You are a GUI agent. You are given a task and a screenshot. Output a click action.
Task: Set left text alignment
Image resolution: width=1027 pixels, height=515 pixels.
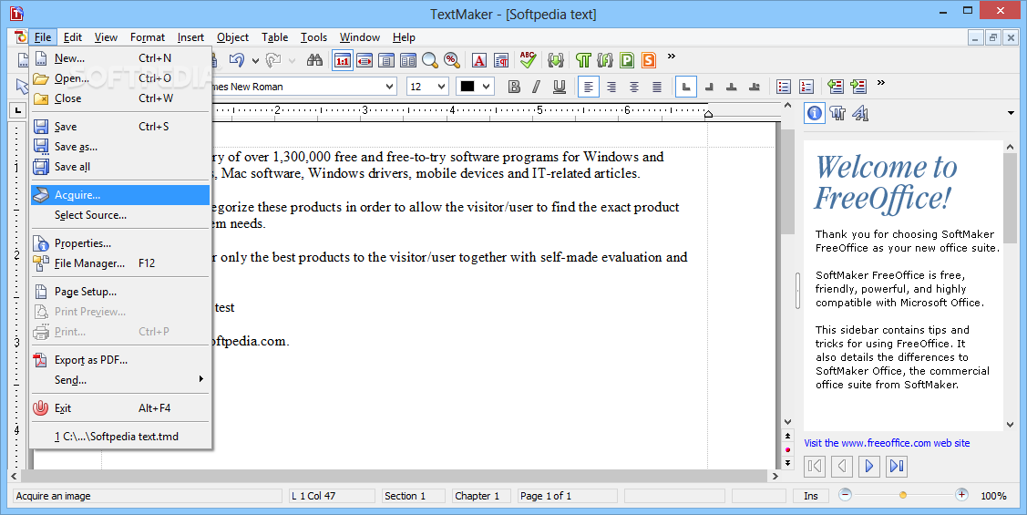[588, 87]
